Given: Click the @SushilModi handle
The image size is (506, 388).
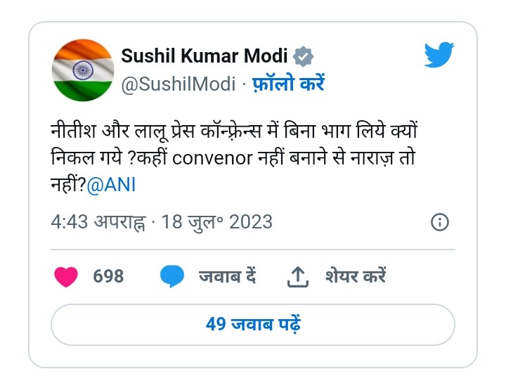Looking at the screenshot, I should click(x=178, y=84).
